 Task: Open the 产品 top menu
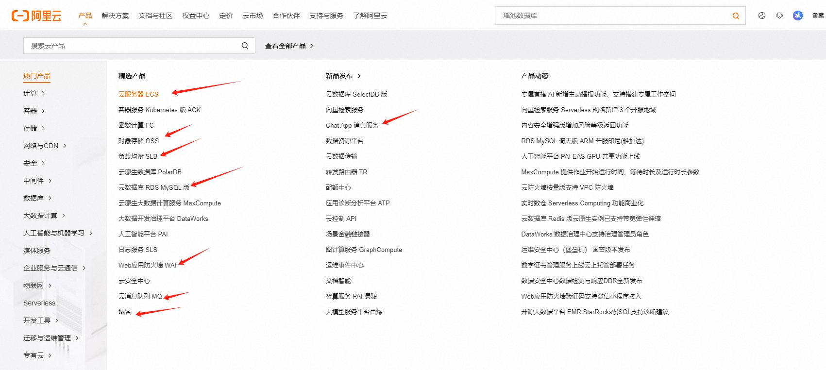point(85,16)
